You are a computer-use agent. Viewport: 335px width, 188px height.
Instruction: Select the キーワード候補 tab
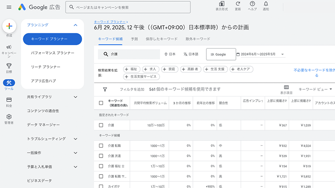[110, 39]
